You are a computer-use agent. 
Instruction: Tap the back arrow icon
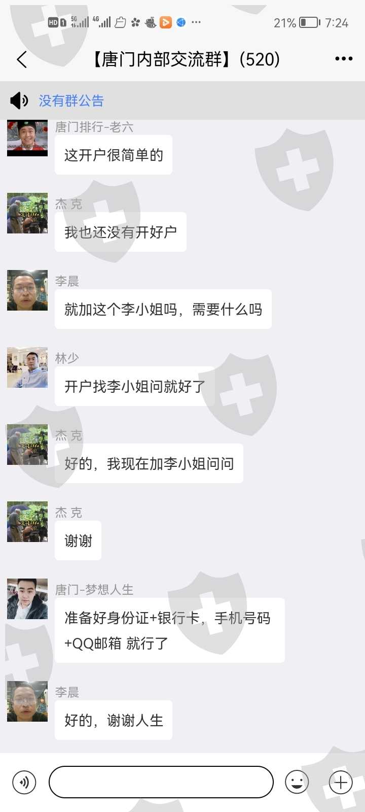(21, 59)
